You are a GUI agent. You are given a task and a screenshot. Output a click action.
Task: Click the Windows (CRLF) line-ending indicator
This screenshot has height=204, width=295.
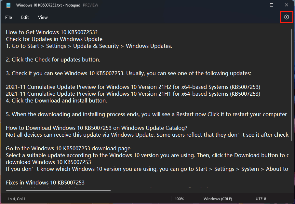(218, 198)
